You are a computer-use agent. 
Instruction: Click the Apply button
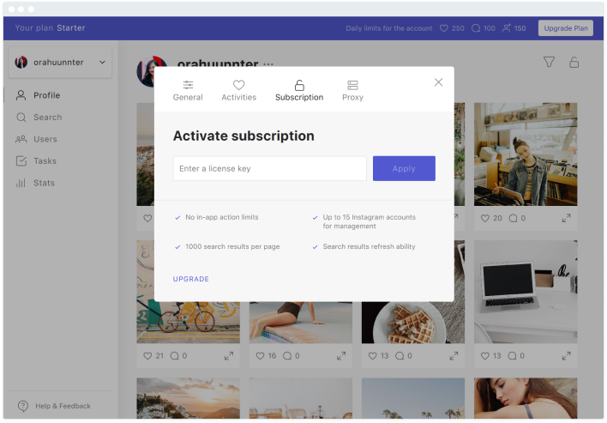(x=404, y=168)
